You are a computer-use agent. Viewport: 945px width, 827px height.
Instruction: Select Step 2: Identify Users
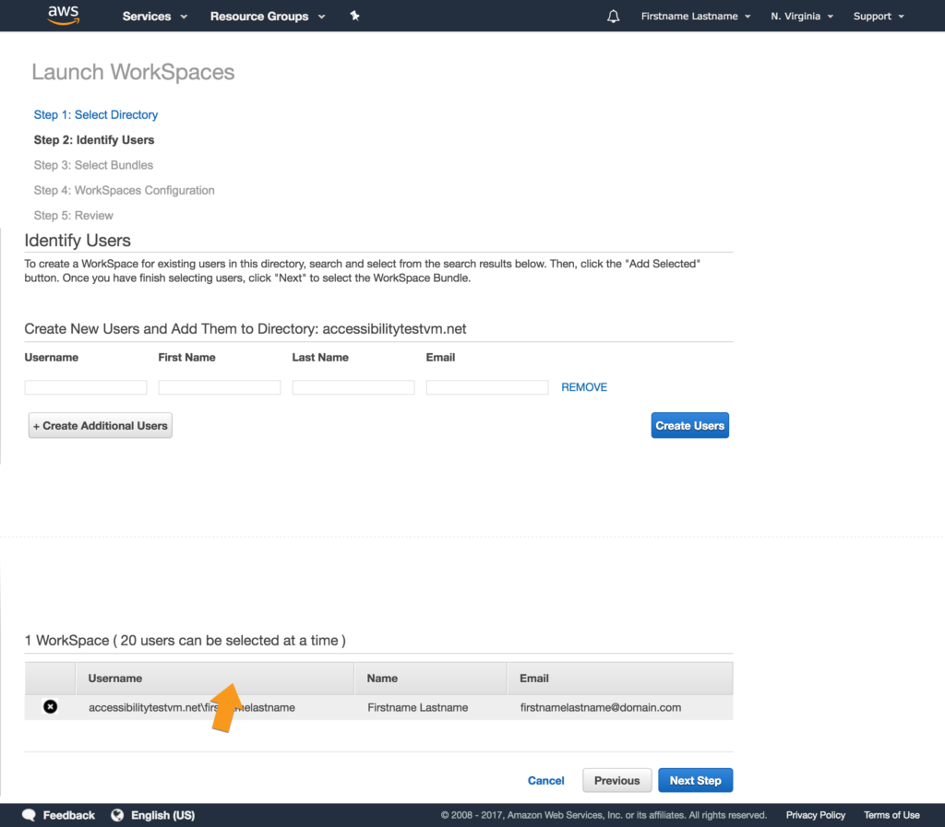coord(94,139)
